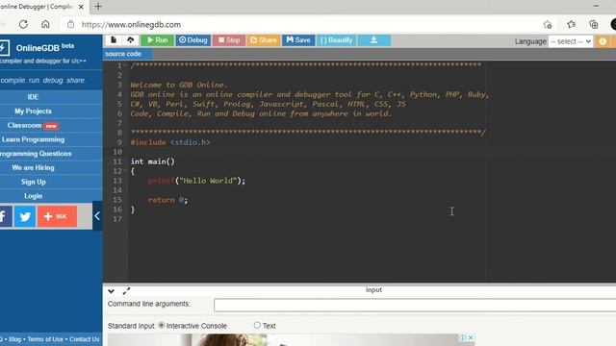The height and width of the screenshot is (346, 616).
Task: Click the upload file icon
Action: pyautogui.click(x=131, y=40)
